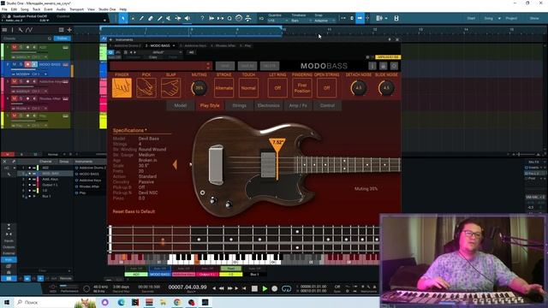
Task: Select the Eraser tool
Action: tap(151, 18)
